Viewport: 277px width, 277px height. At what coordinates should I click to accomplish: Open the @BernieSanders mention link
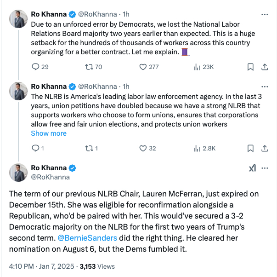(91, 238)
